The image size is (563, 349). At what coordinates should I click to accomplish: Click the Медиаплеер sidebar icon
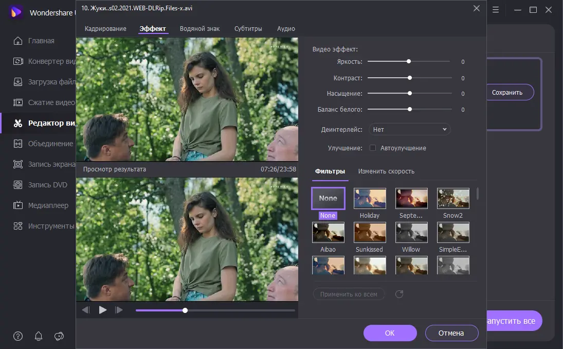tap(18, 205)
